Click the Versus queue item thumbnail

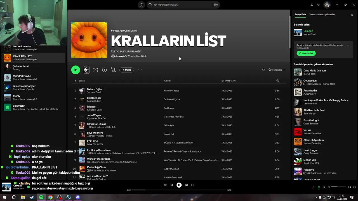[298, 132]
